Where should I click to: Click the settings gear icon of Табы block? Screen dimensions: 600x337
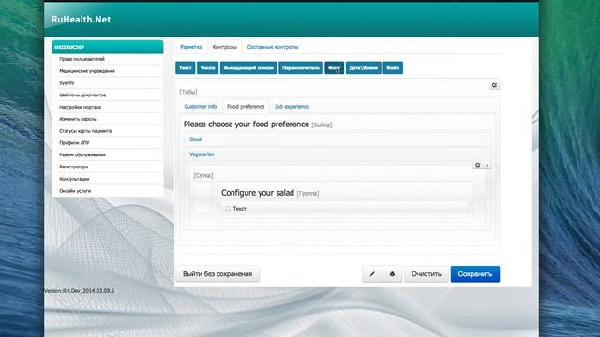494,85
